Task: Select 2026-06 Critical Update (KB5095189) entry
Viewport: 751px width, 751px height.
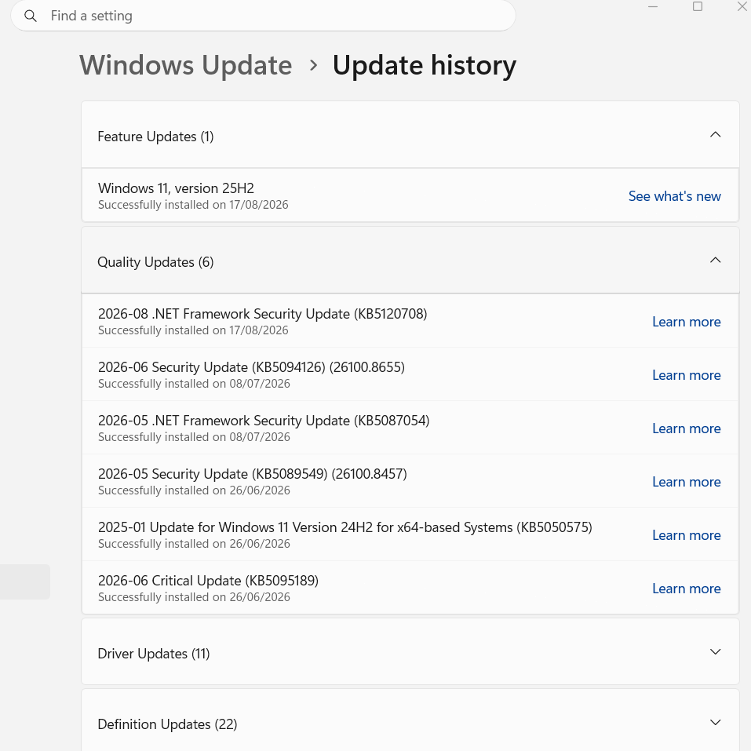Action: (410, 588)
